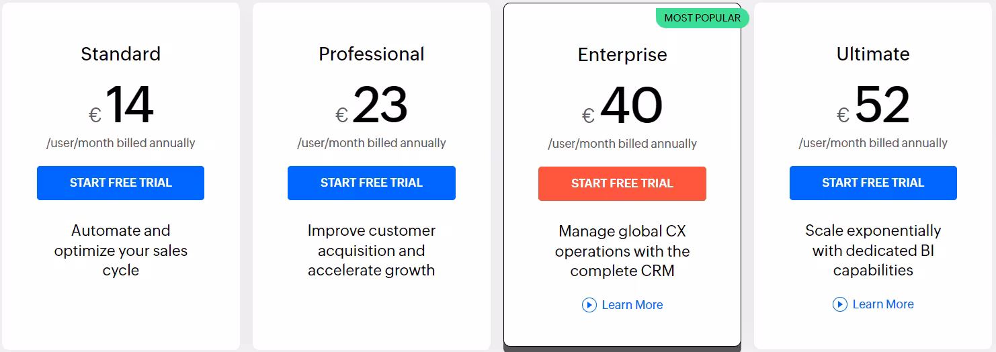996x352 pixels.
Task: Open the Enterprise Learn More link text
Action: [x=632, y=305]
